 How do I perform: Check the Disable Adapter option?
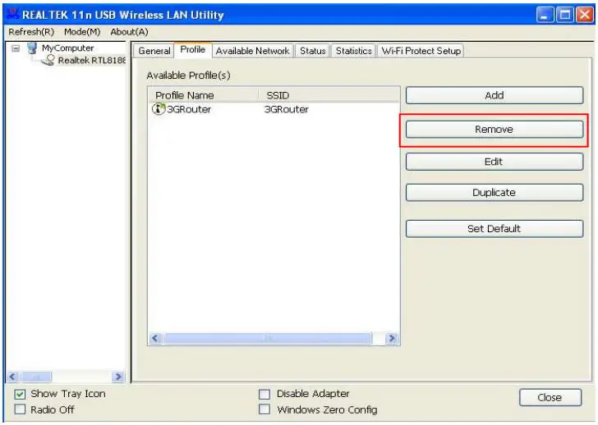(264, 394)
